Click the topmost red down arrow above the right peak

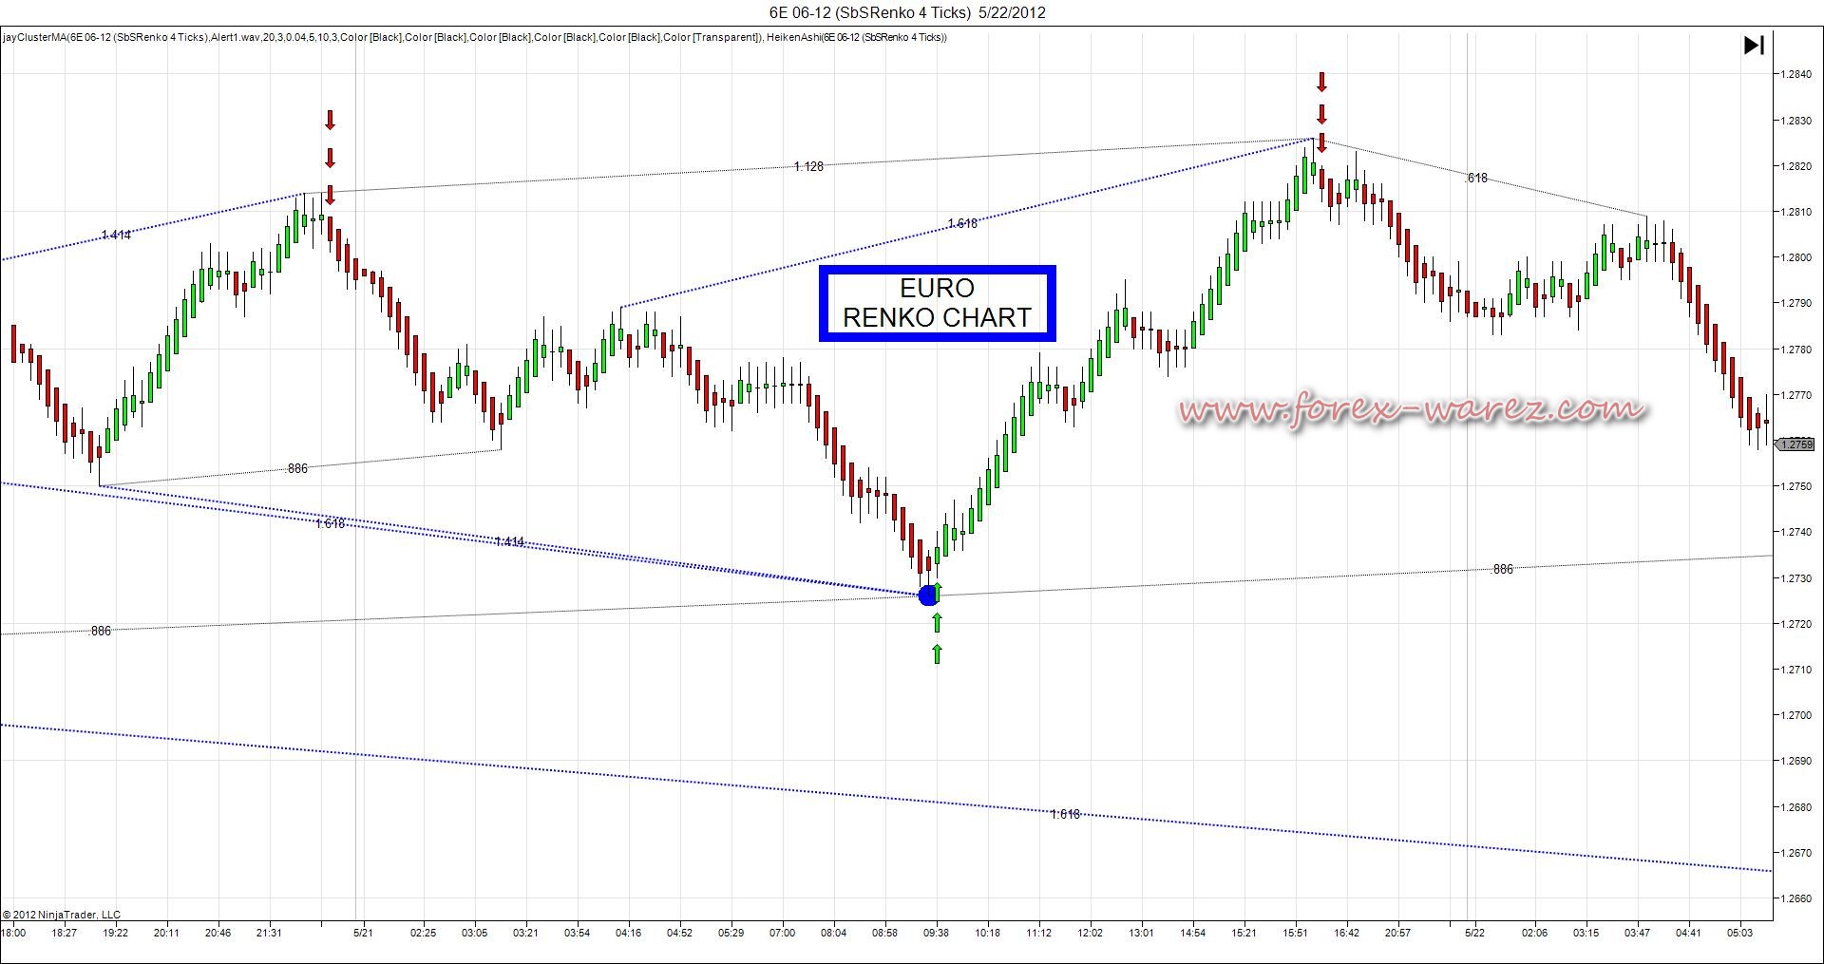(1320, 82)
